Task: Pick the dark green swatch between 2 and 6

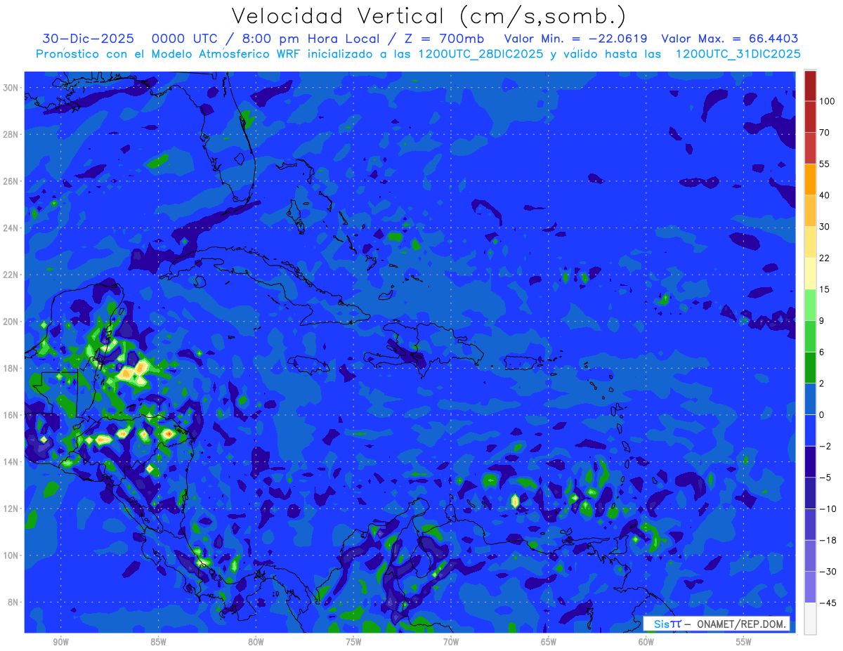Action: (810, 367)
